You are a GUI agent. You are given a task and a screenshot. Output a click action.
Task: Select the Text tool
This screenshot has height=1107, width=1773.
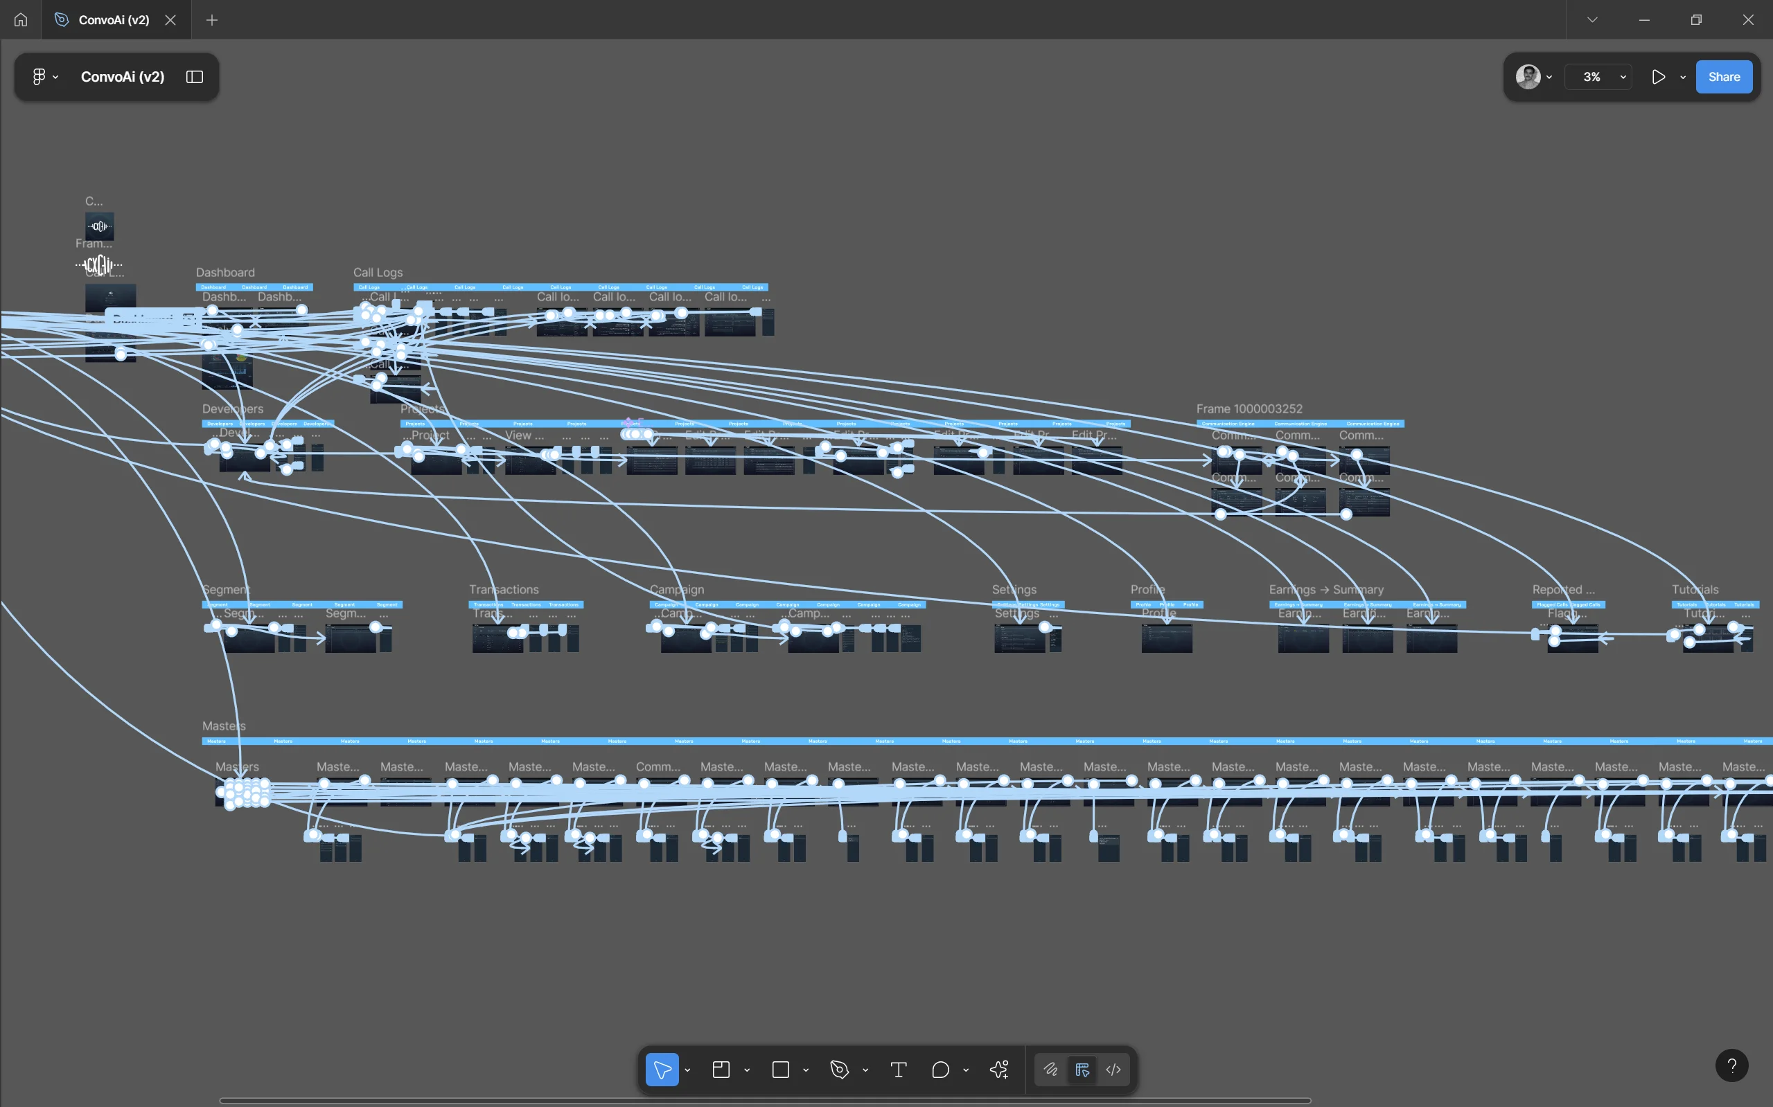point(898,1070)
